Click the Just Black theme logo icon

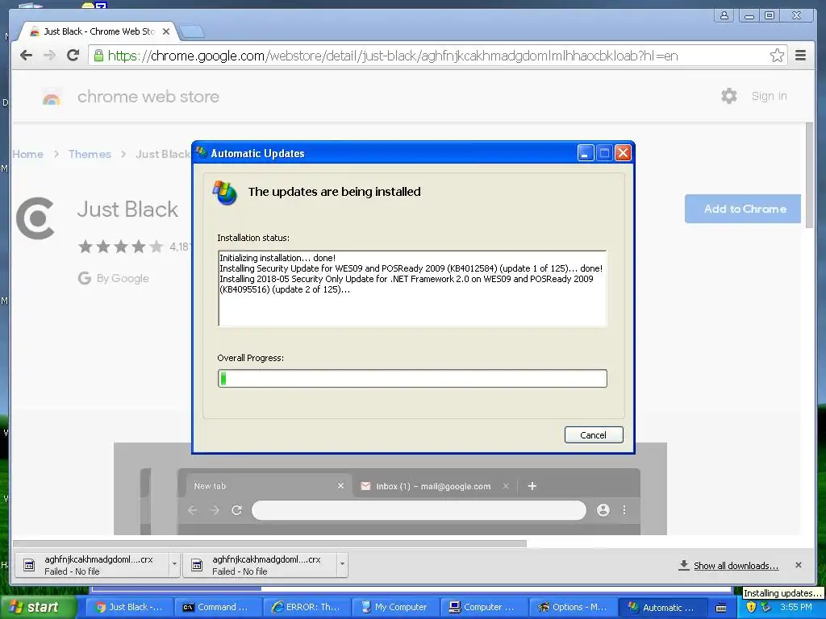(x=35, y=218)
